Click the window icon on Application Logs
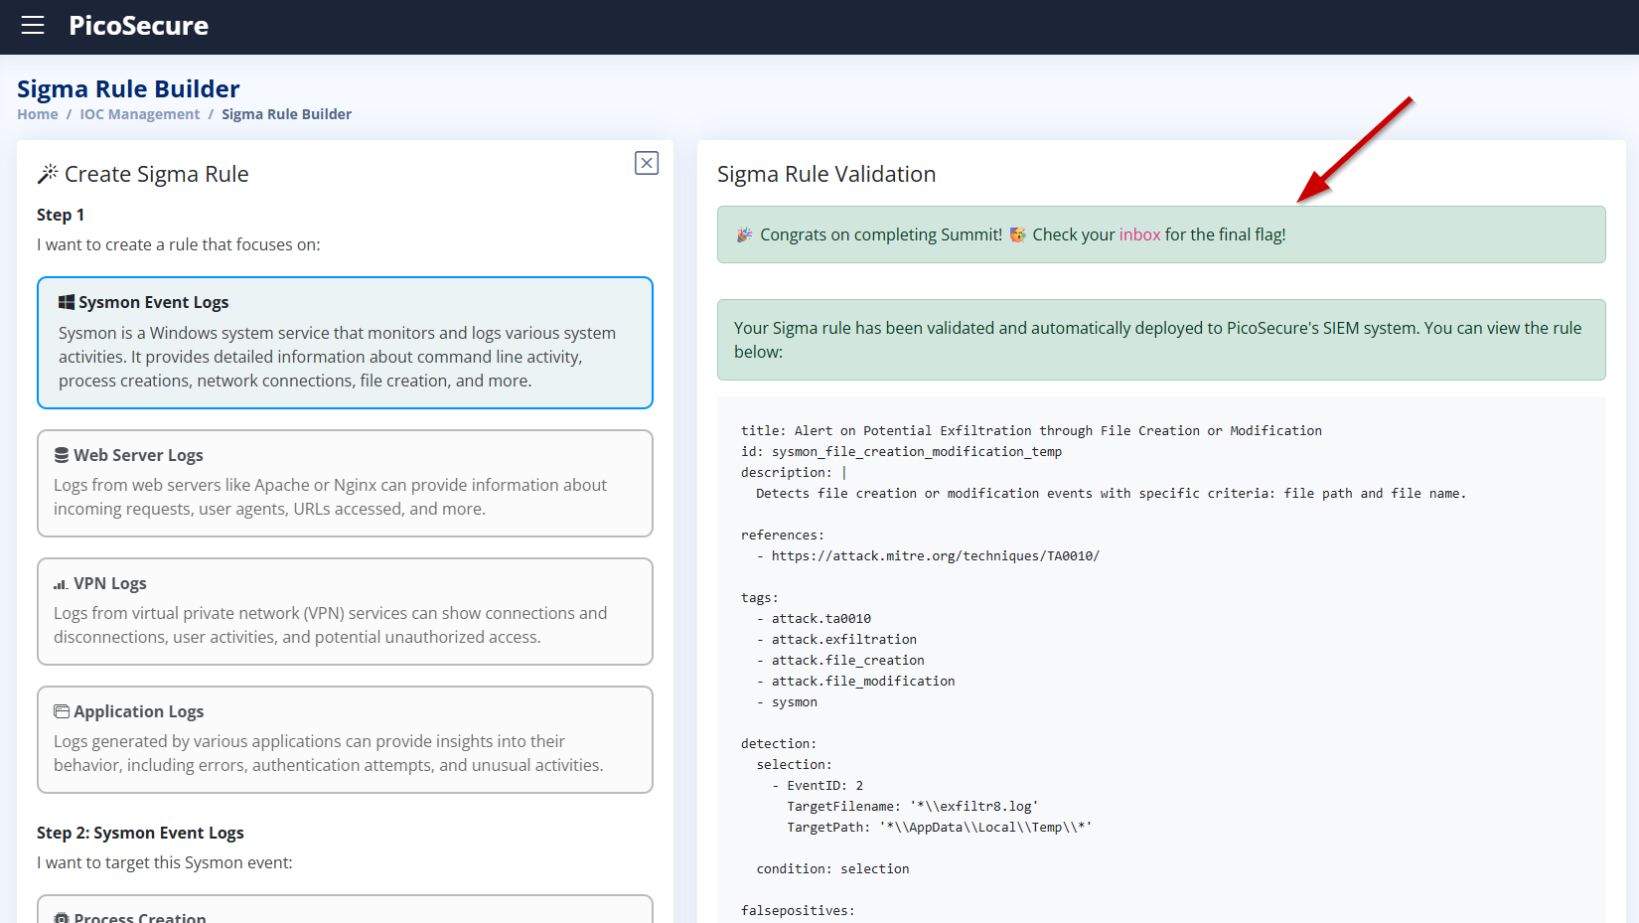1639x923 pixels. [x=62, y=711]
